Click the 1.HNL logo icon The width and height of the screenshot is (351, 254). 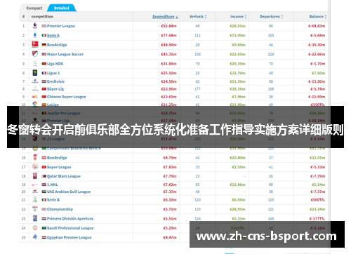(x=35, y=185)
